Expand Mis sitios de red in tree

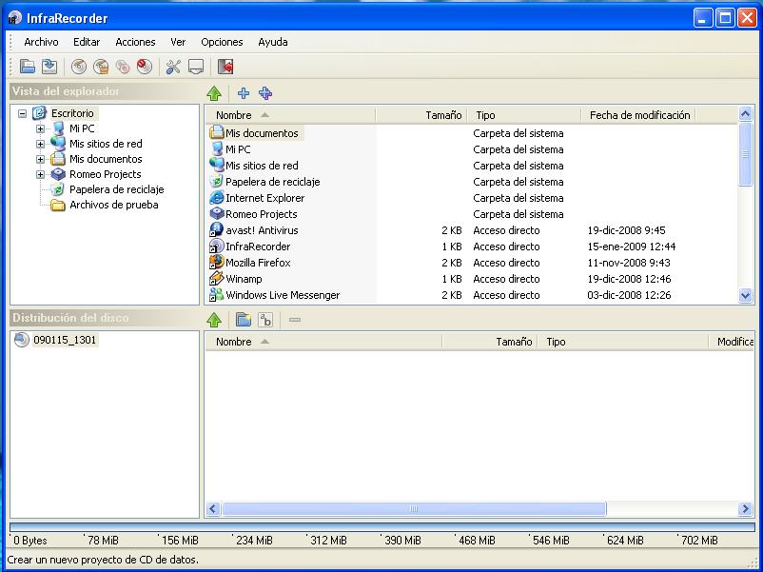(x=40, y=144)
